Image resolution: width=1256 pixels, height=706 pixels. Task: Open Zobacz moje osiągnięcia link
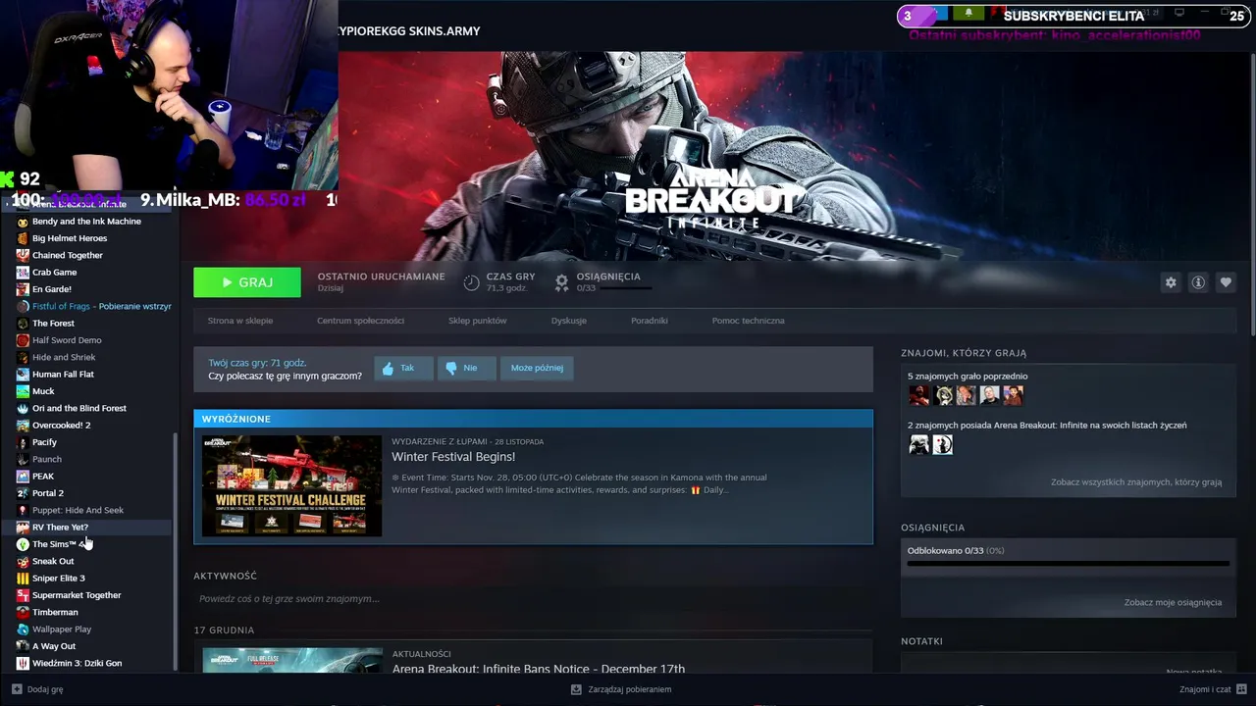[1173, 602]
